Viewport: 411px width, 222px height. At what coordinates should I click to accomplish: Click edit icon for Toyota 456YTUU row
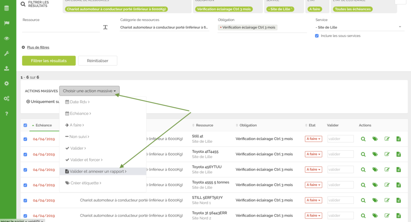click(x=387, y=169)
